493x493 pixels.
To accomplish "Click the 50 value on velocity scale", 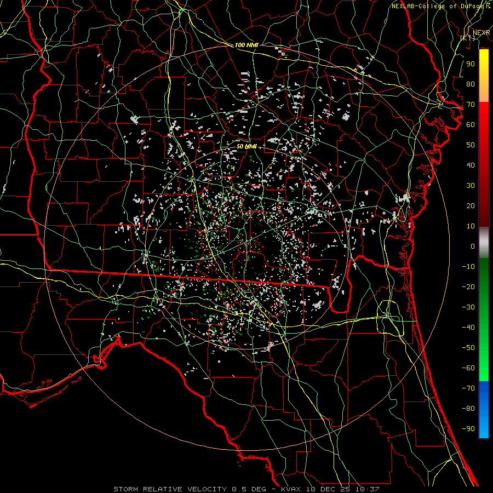I will point(471,145).
